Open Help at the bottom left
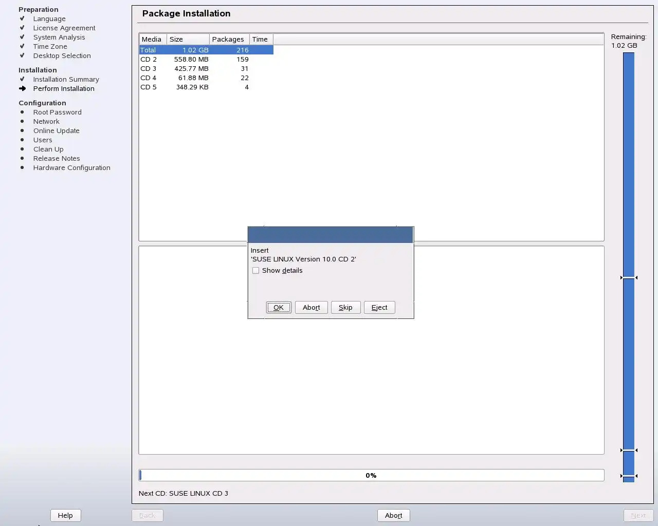 [x=65, y=515]
